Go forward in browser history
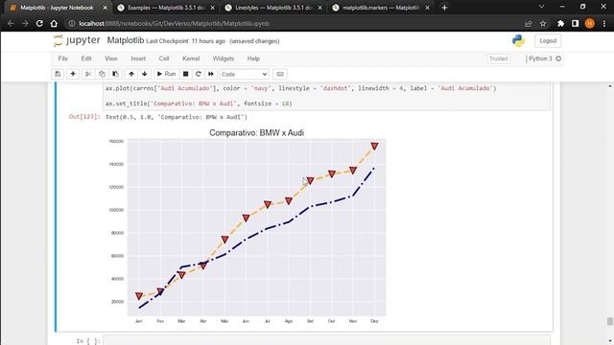614x345 pixels. pyautogui.click(x=25, y=23)
